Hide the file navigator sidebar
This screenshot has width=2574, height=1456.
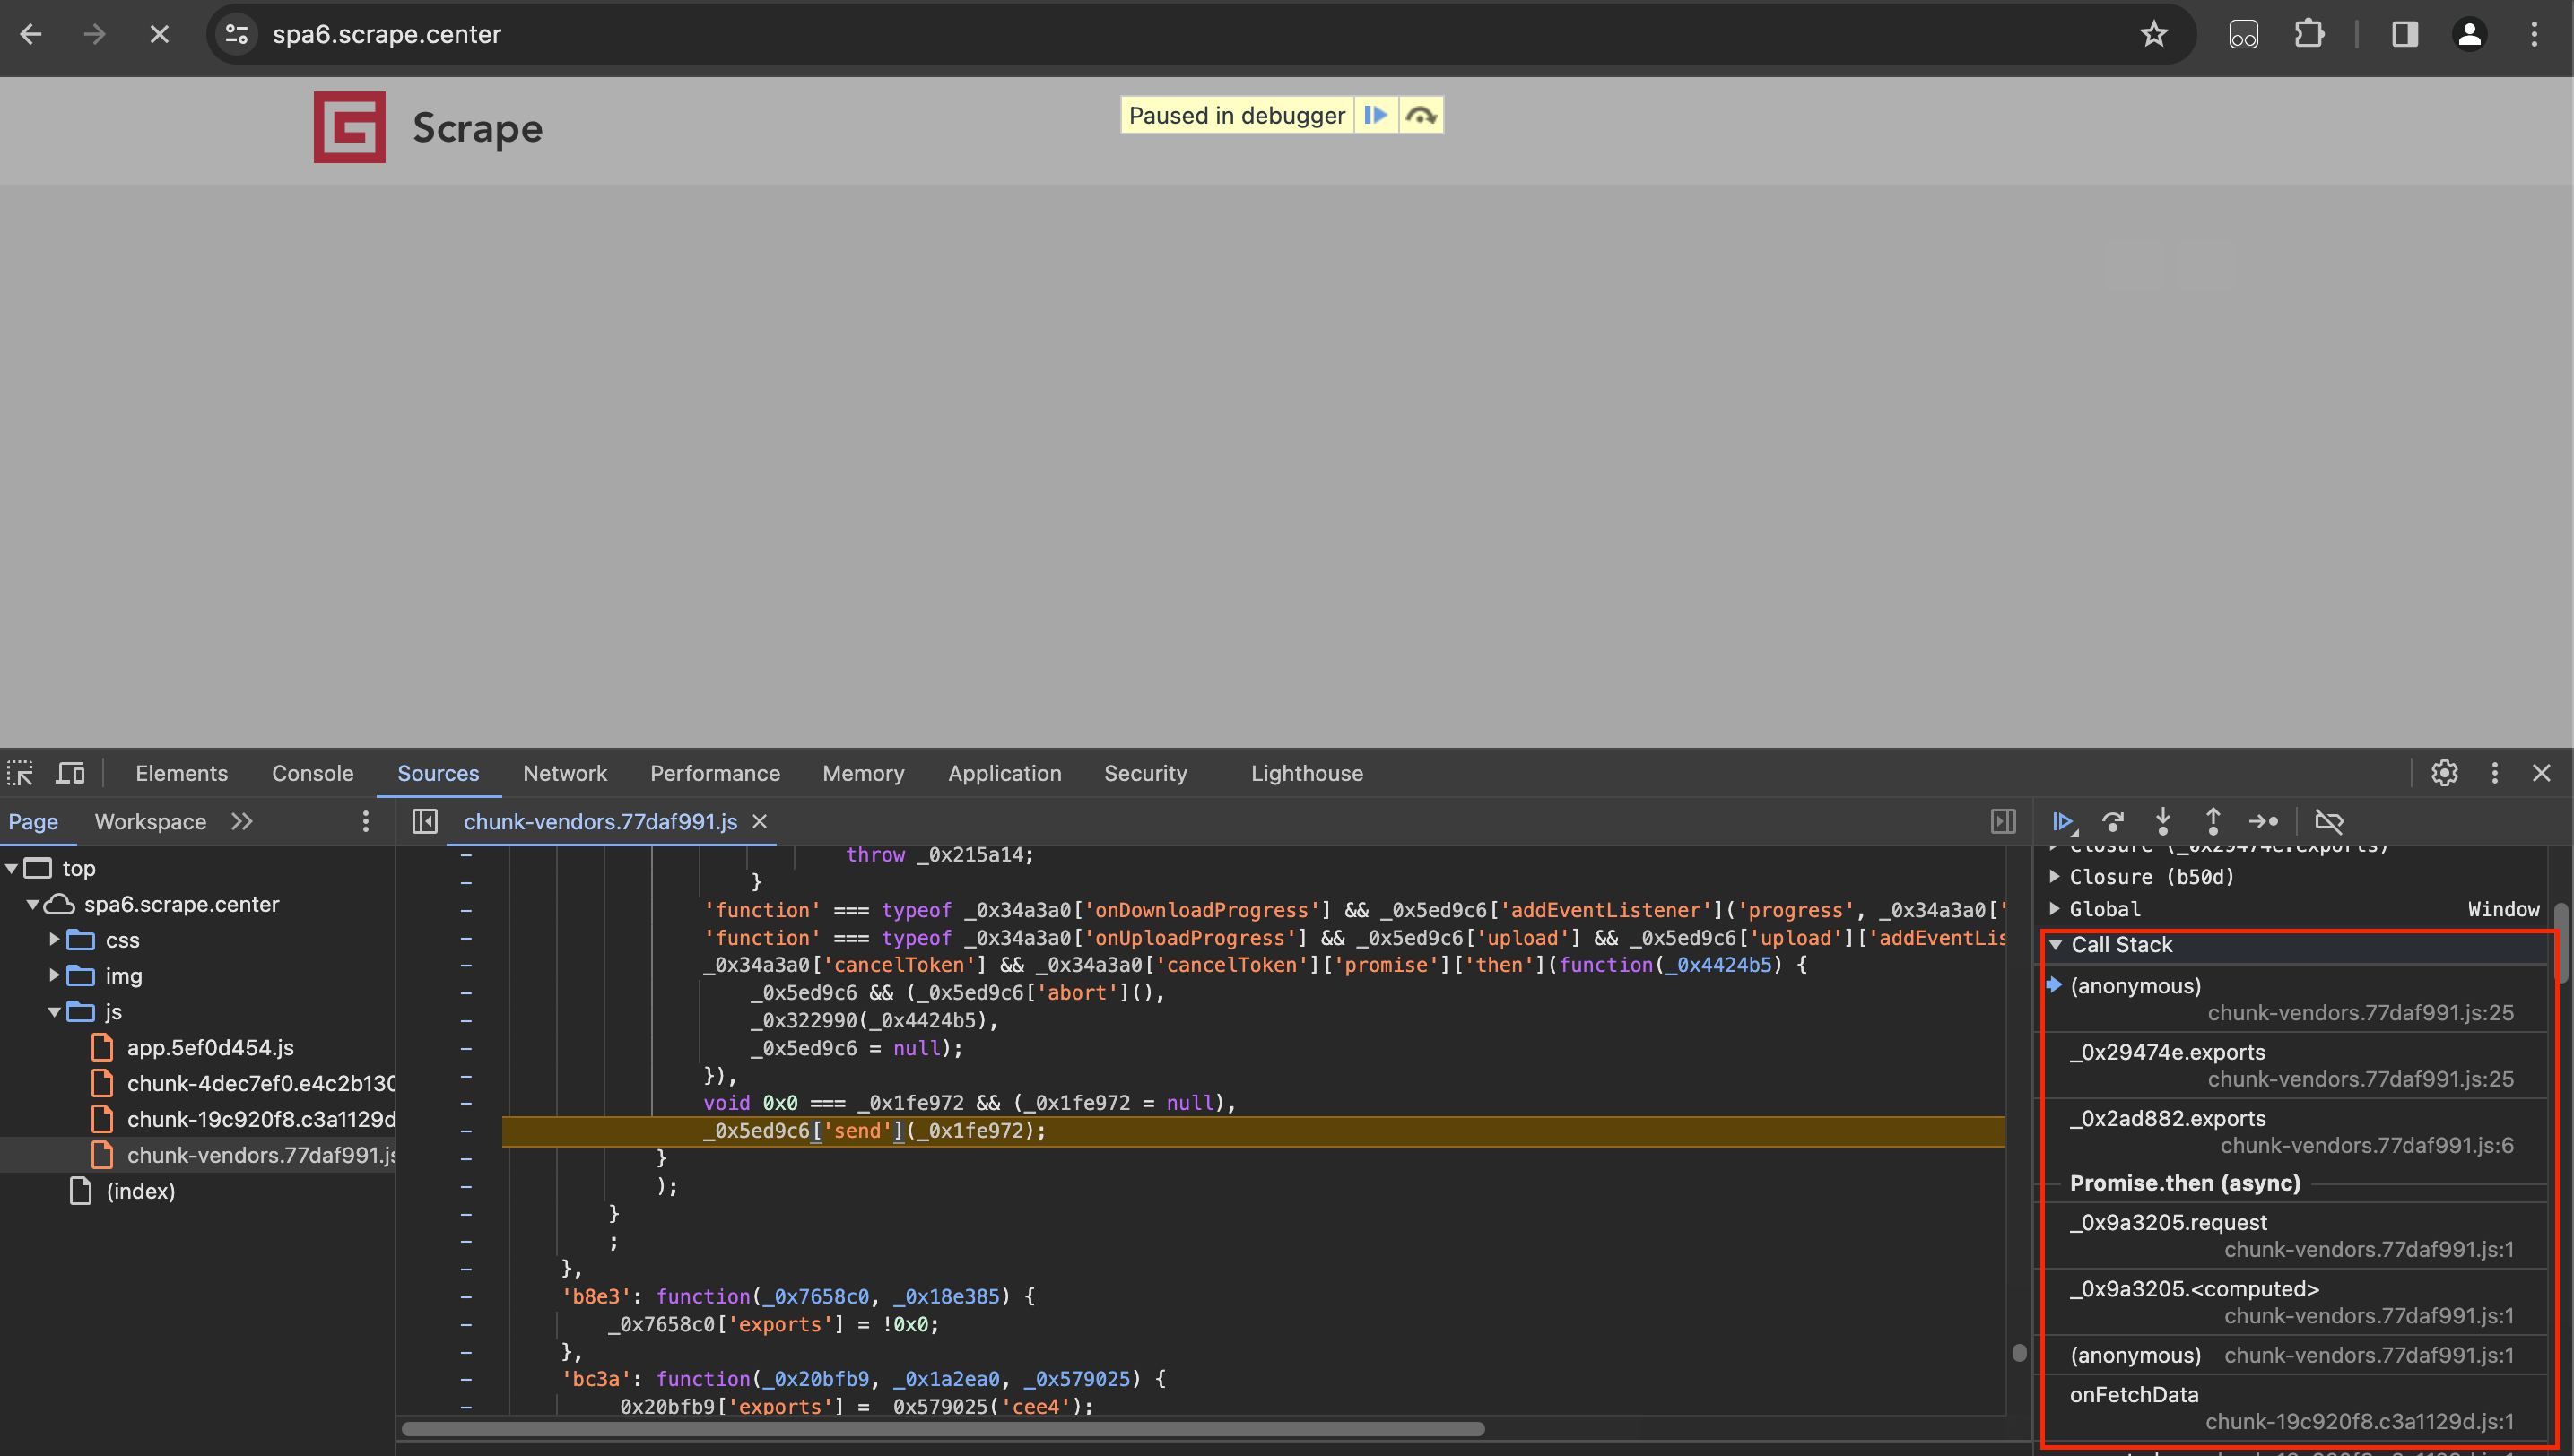pyautogui.click(x=424, y=822)
